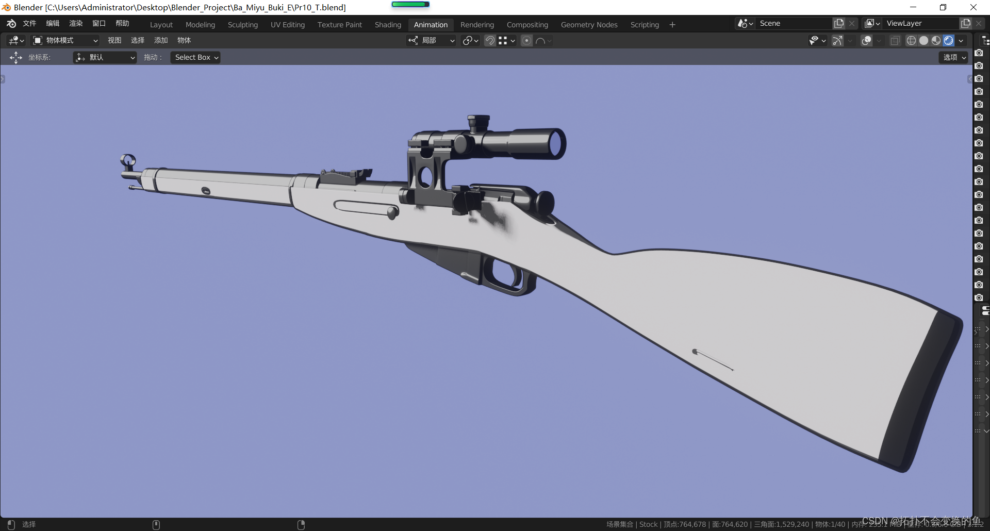Open the 帮助 menu
Image resolution: width=990 pixels, height=531 pixels.
122,24
